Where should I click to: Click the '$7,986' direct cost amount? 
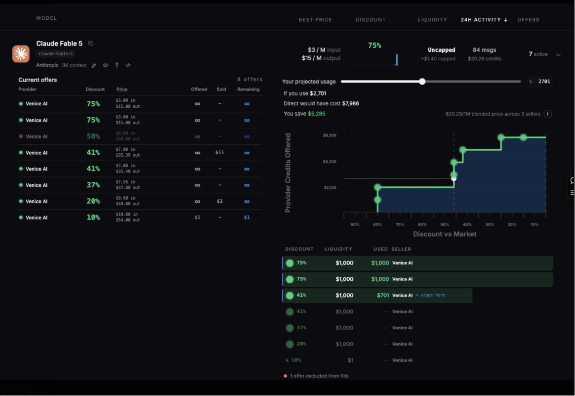tap(351, 103)
